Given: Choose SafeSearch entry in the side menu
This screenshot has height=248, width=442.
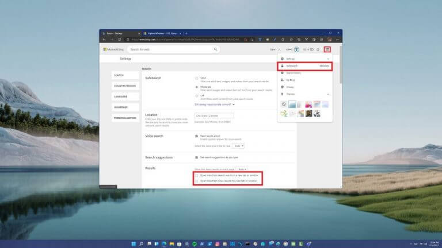Looking at the screenshot, I should [304, 66].
